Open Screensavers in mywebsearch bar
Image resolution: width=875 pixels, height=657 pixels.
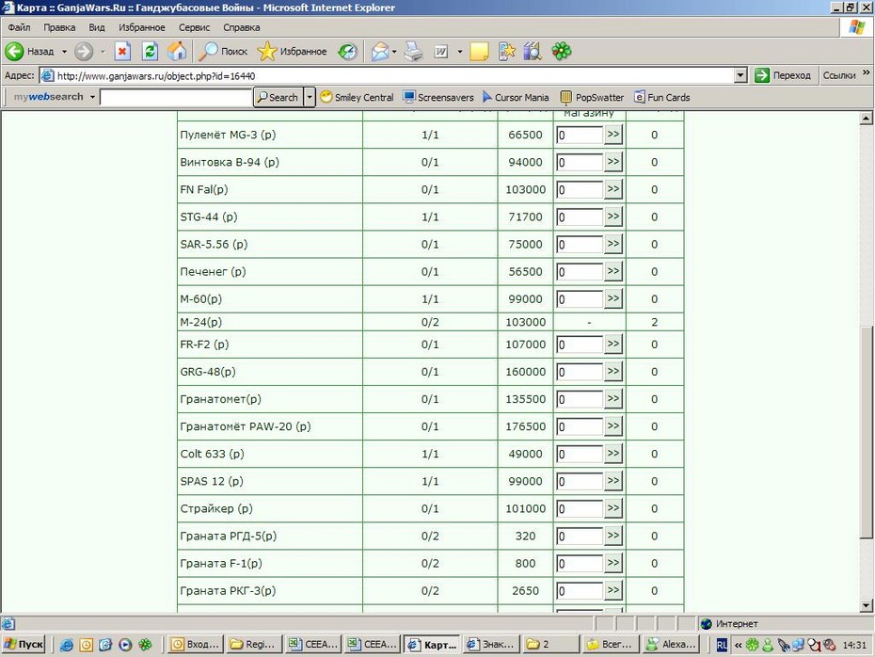(x=438, y=97)
